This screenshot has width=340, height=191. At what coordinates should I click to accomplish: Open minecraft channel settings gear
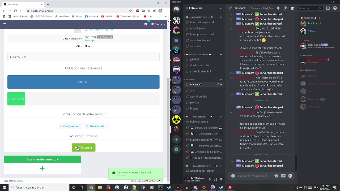(221, 85)
